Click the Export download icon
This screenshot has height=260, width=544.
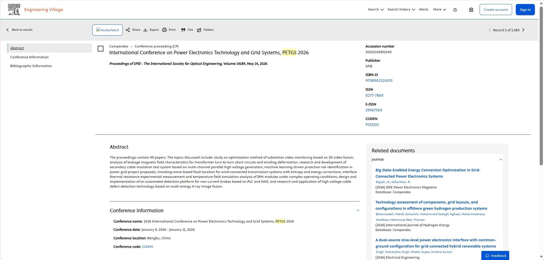[145, 30]
